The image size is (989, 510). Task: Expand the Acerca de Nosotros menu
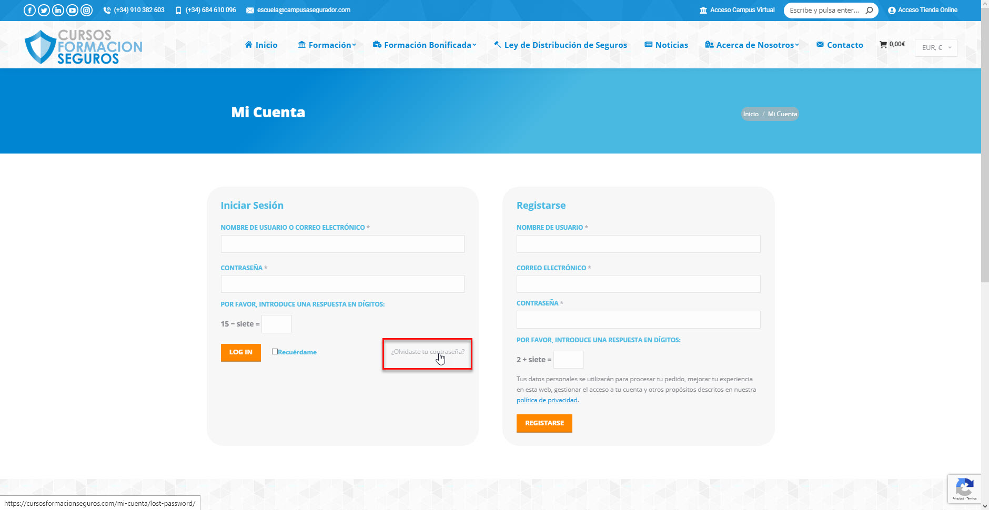pyautogui.click(x=752, y=45)
